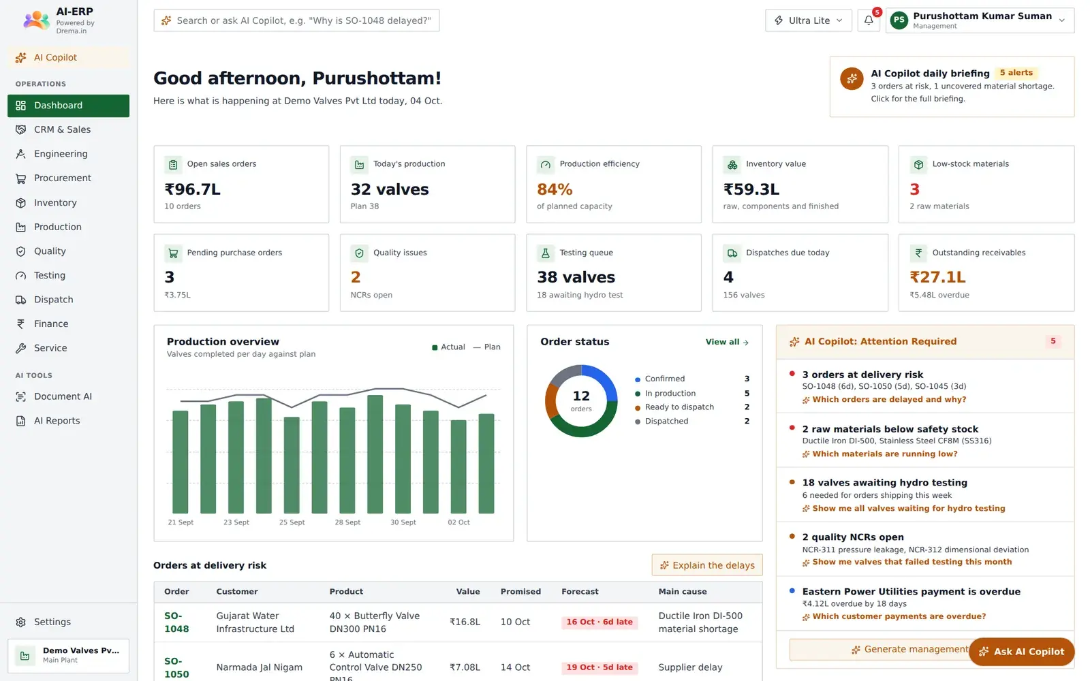The height and width of the screenshot is (681, 1090).
Task: Open Settings in the sidebar
Action: click(68, 622)
